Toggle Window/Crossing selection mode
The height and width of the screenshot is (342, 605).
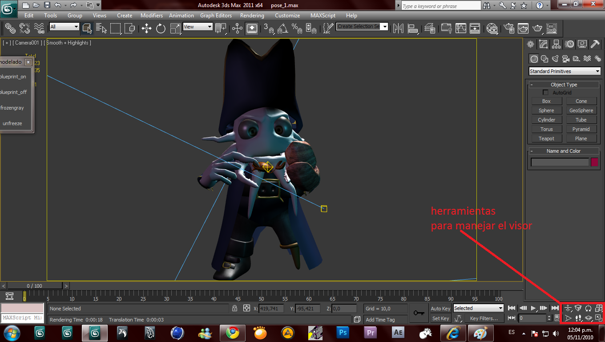(x=130, y=28)
